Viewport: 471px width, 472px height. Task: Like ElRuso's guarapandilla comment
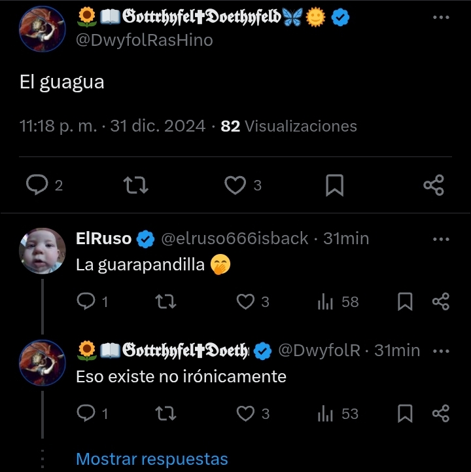point(253,301)
